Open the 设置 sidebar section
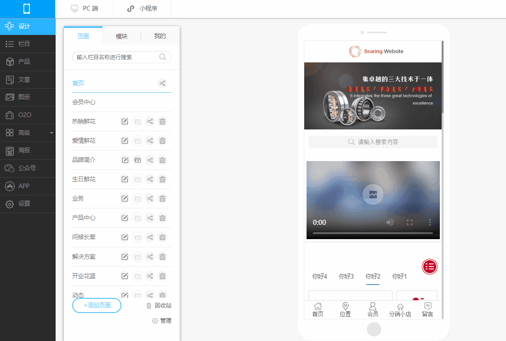506x341 pixels. [28, 204]
